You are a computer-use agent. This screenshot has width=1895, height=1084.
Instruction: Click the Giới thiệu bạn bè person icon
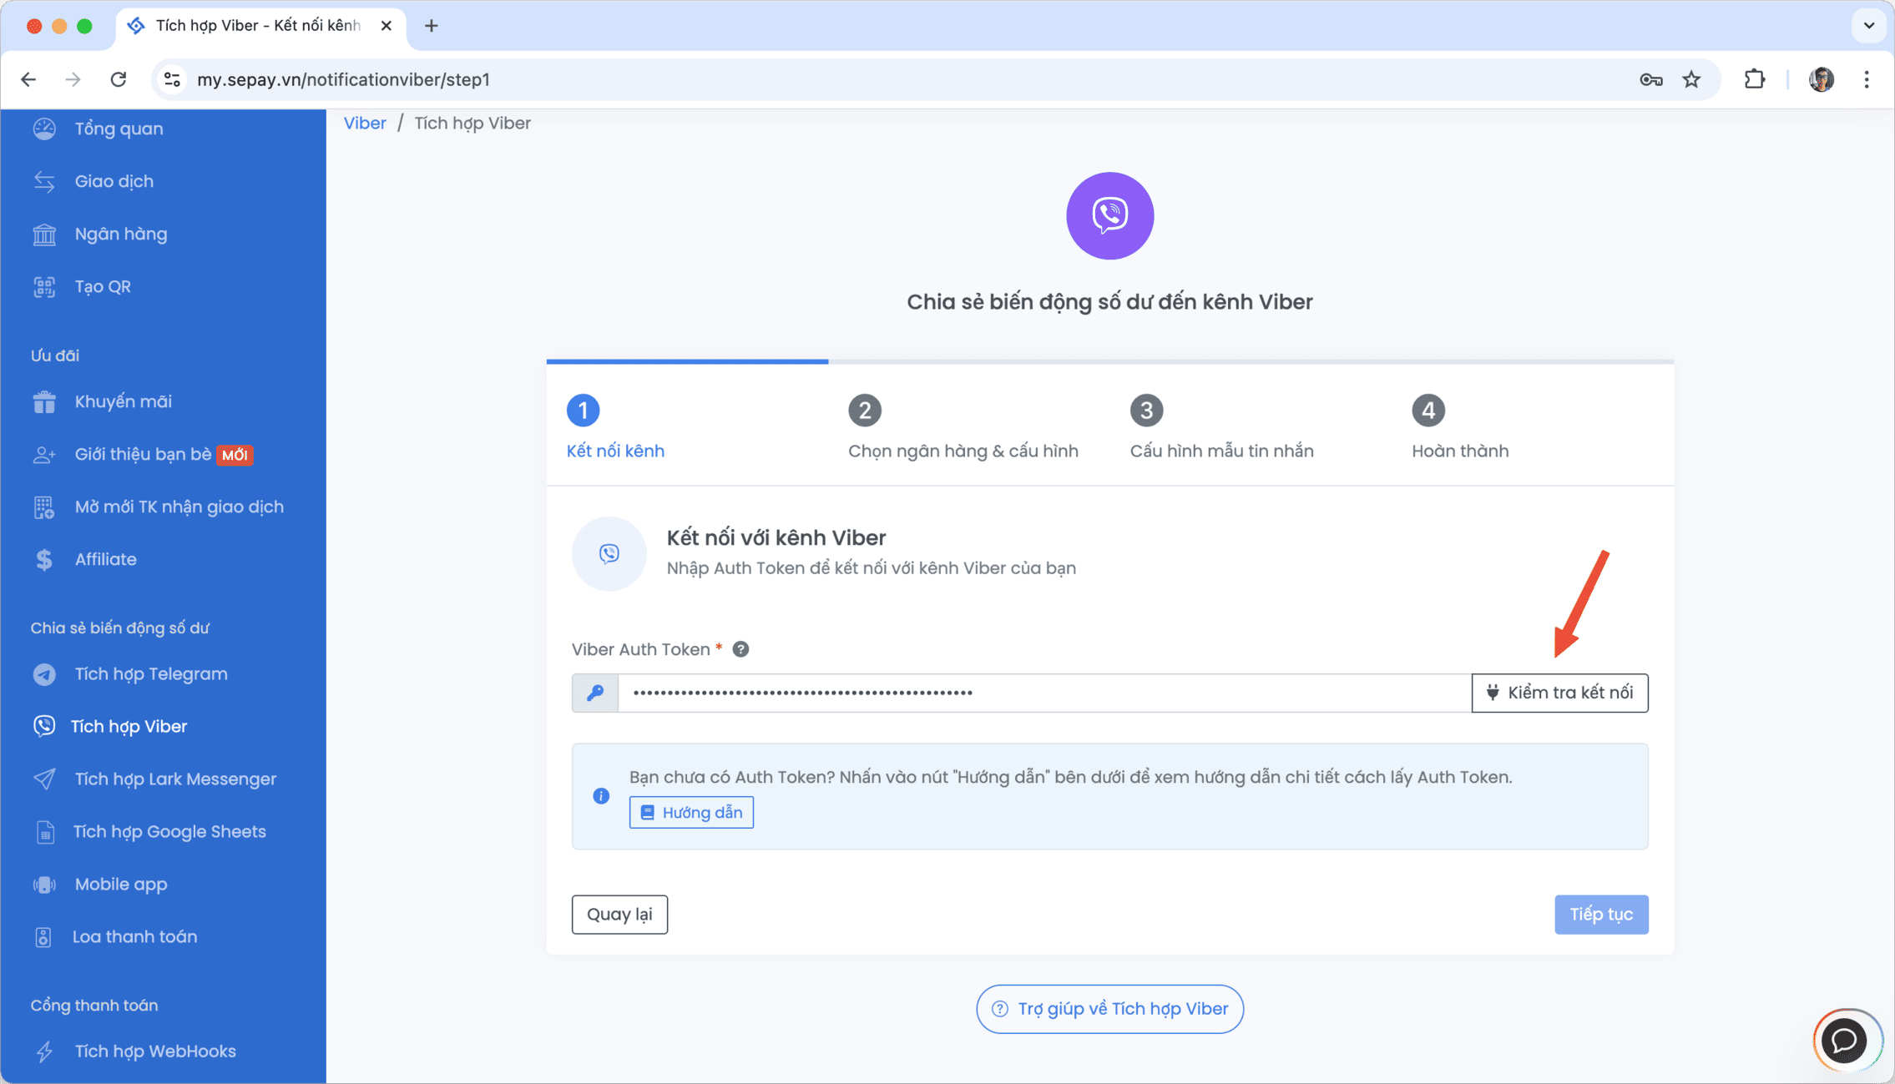pos(44,455)
